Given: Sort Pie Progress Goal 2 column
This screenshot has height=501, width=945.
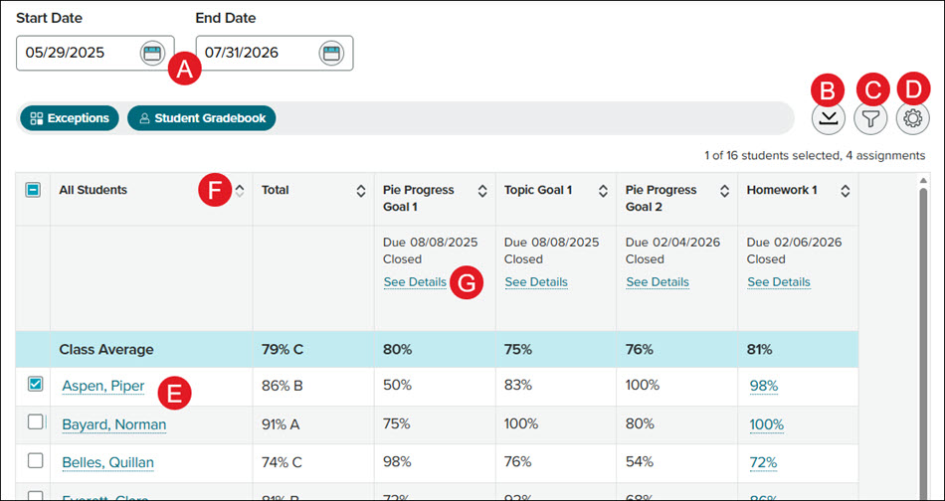Looking at the screenshot, I should 724,191.
